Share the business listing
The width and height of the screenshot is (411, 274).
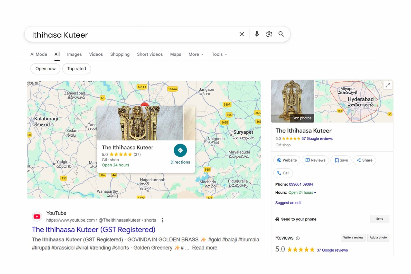pyautogui.click(x=364, y=160)
